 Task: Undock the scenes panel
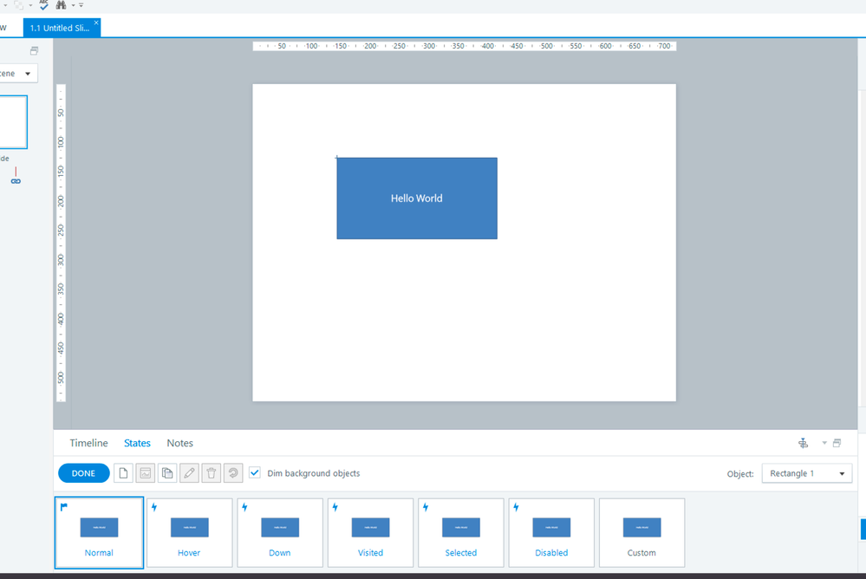pos(35,51)
